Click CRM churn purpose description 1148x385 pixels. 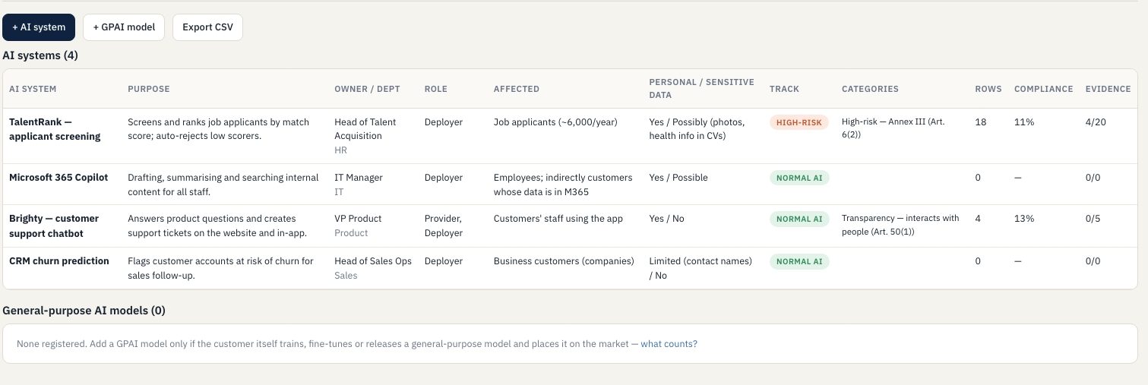point(220,268)
